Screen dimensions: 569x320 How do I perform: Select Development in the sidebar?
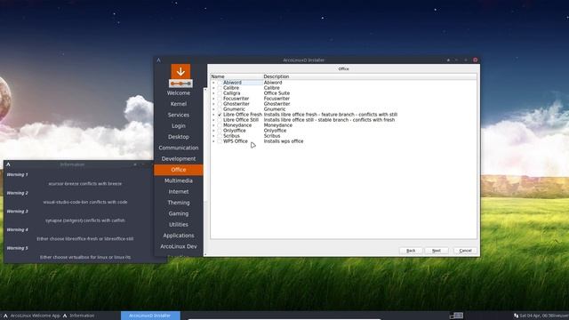[178, 159]
